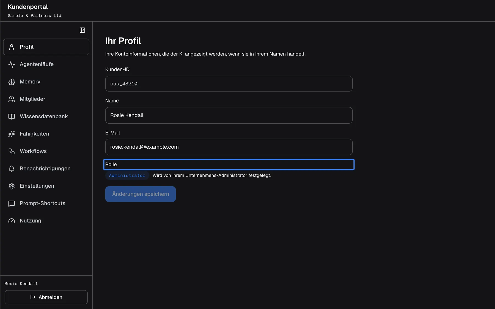Open Benachrichtigungen settings
Image resolution: width=495 pixels, height=309 pixels.
[x=46, y=168]
